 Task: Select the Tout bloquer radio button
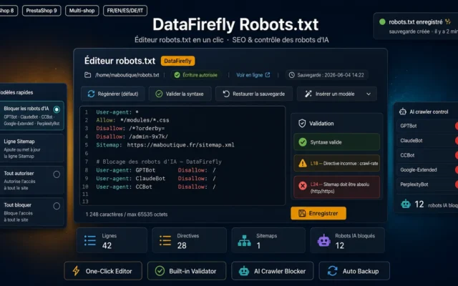[57, 206]
